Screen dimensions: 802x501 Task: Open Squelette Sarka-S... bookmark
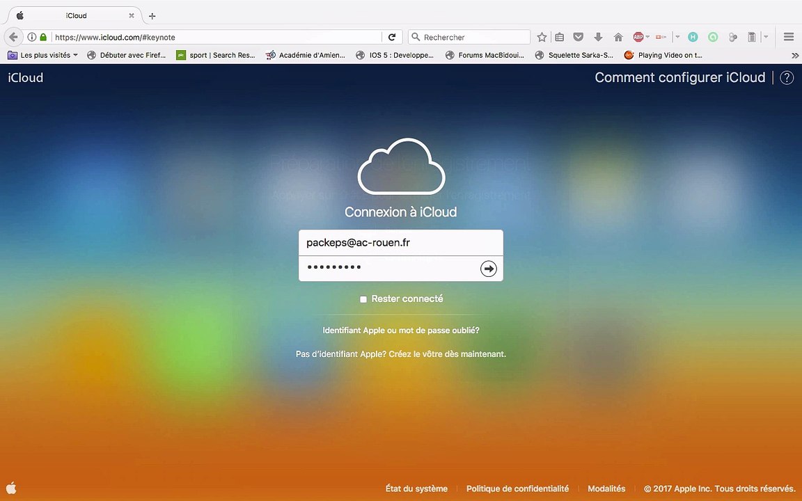[x=574, y=55]
